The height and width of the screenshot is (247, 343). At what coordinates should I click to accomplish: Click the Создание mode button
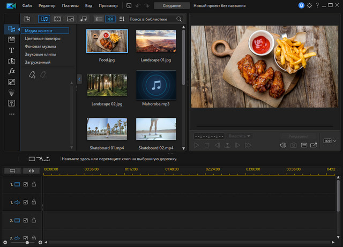click(171, 5)
